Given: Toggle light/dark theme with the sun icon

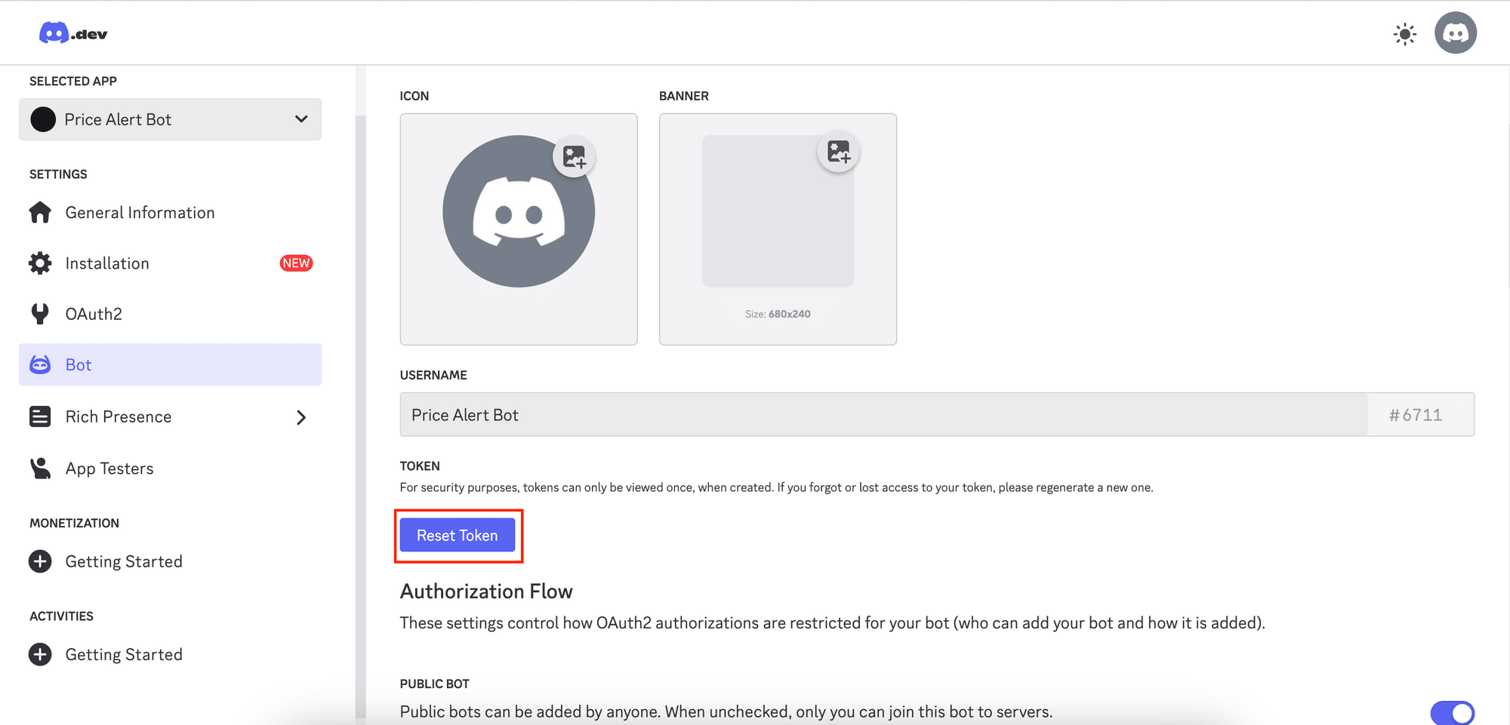Looking at the screenshot, I should coord(1404,33).
